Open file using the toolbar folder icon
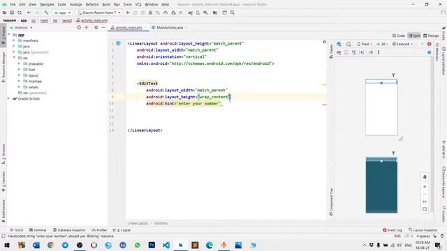The width and height of the screenshot is (447, 251). [x=5, y=13]
